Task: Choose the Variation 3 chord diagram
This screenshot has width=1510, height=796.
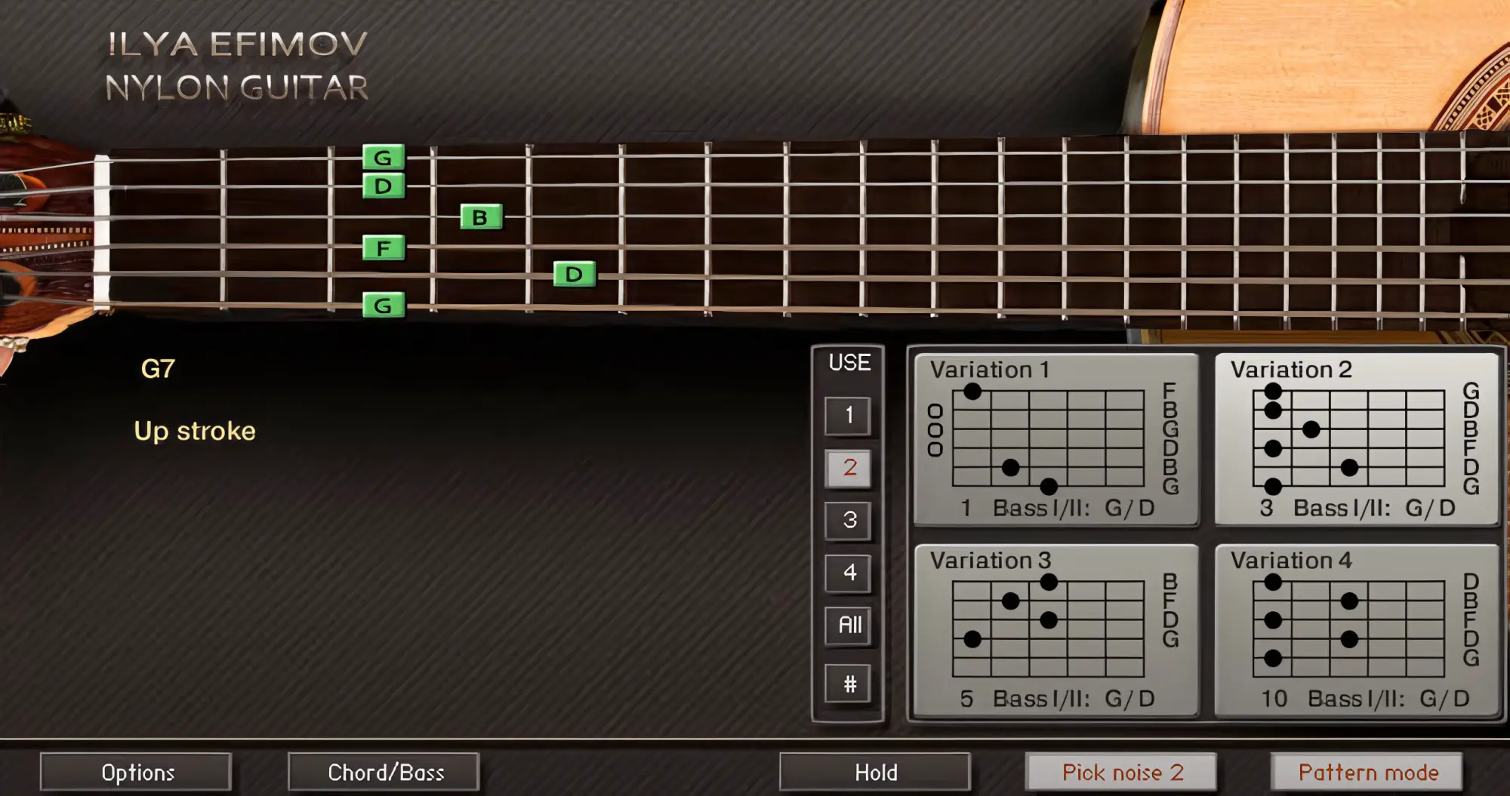Action: click(1055, 630)
